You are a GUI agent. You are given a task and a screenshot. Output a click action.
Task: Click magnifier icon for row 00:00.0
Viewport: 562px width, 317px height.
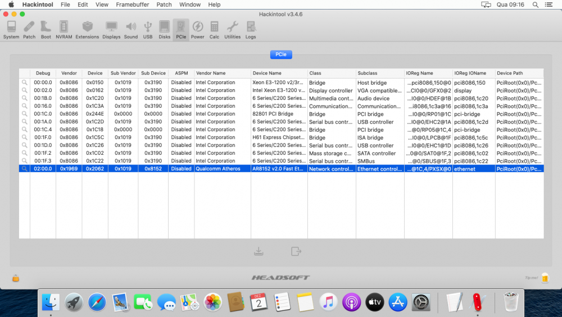coord(24,82)
